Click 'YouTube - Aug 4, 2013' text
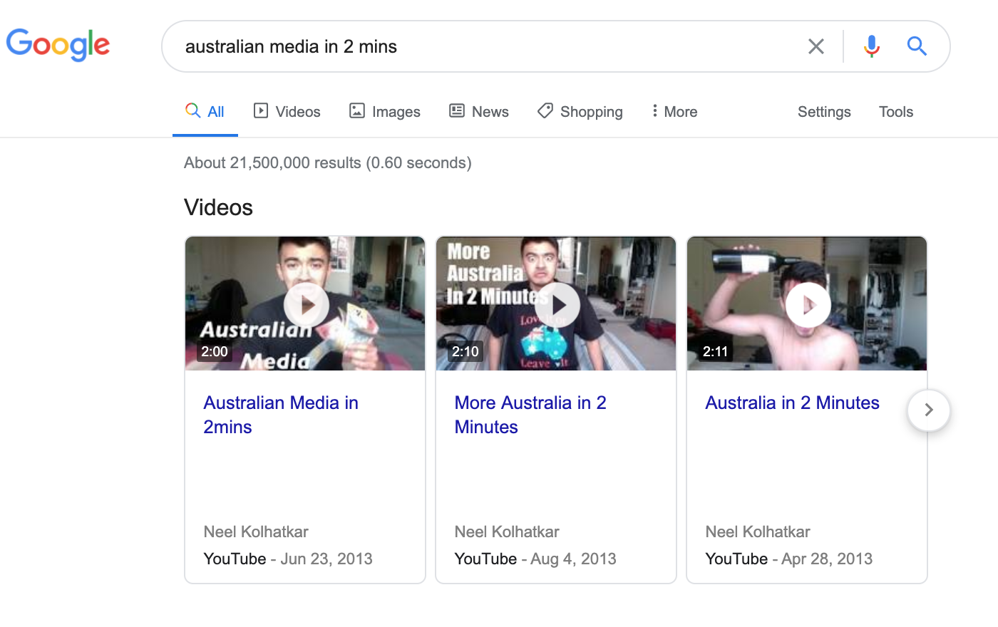 coord(535,559)
